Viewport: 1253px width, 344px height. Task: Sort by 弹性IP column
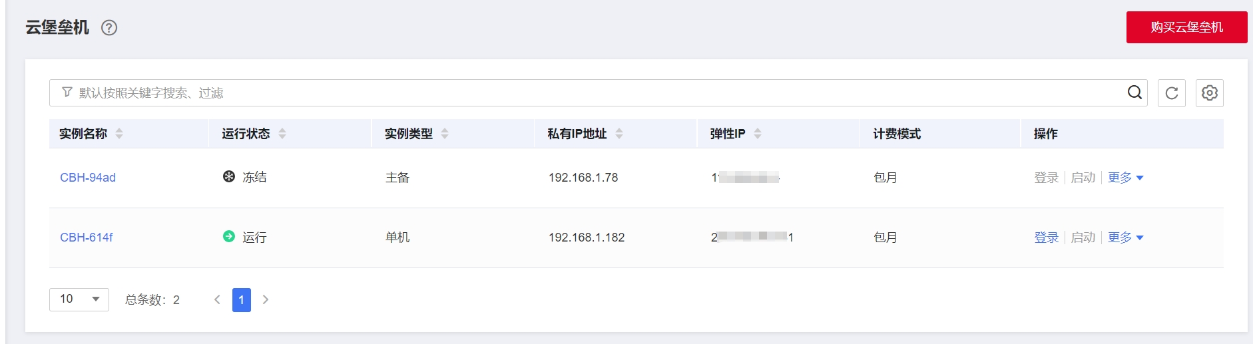pos(758,134)
